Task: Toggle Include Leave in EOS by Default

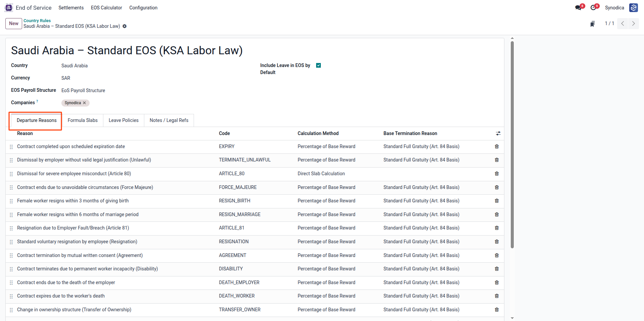Action: 318,65
